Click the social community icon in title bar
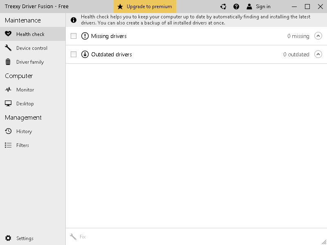This screenshot has height=245, width=327. (223, 7)
